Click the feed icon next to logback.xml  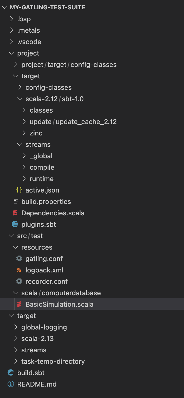(x=19, y=270)
